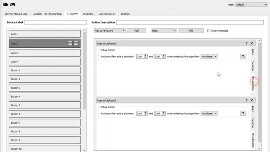Open Condition side tab of second action
This screenshot has height=152, width=270.
253,122
